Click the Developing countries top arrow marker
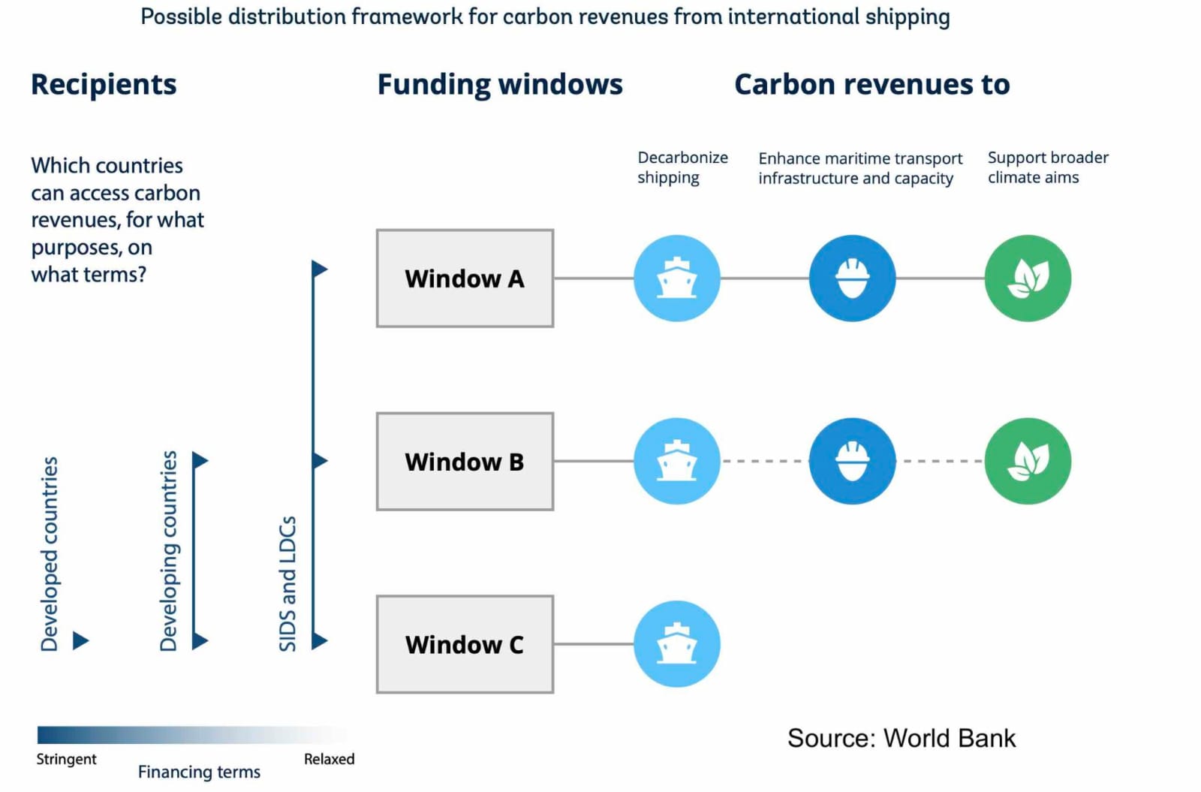The width and height of the screenshot is (1201, 792). (x=200, y=460)
